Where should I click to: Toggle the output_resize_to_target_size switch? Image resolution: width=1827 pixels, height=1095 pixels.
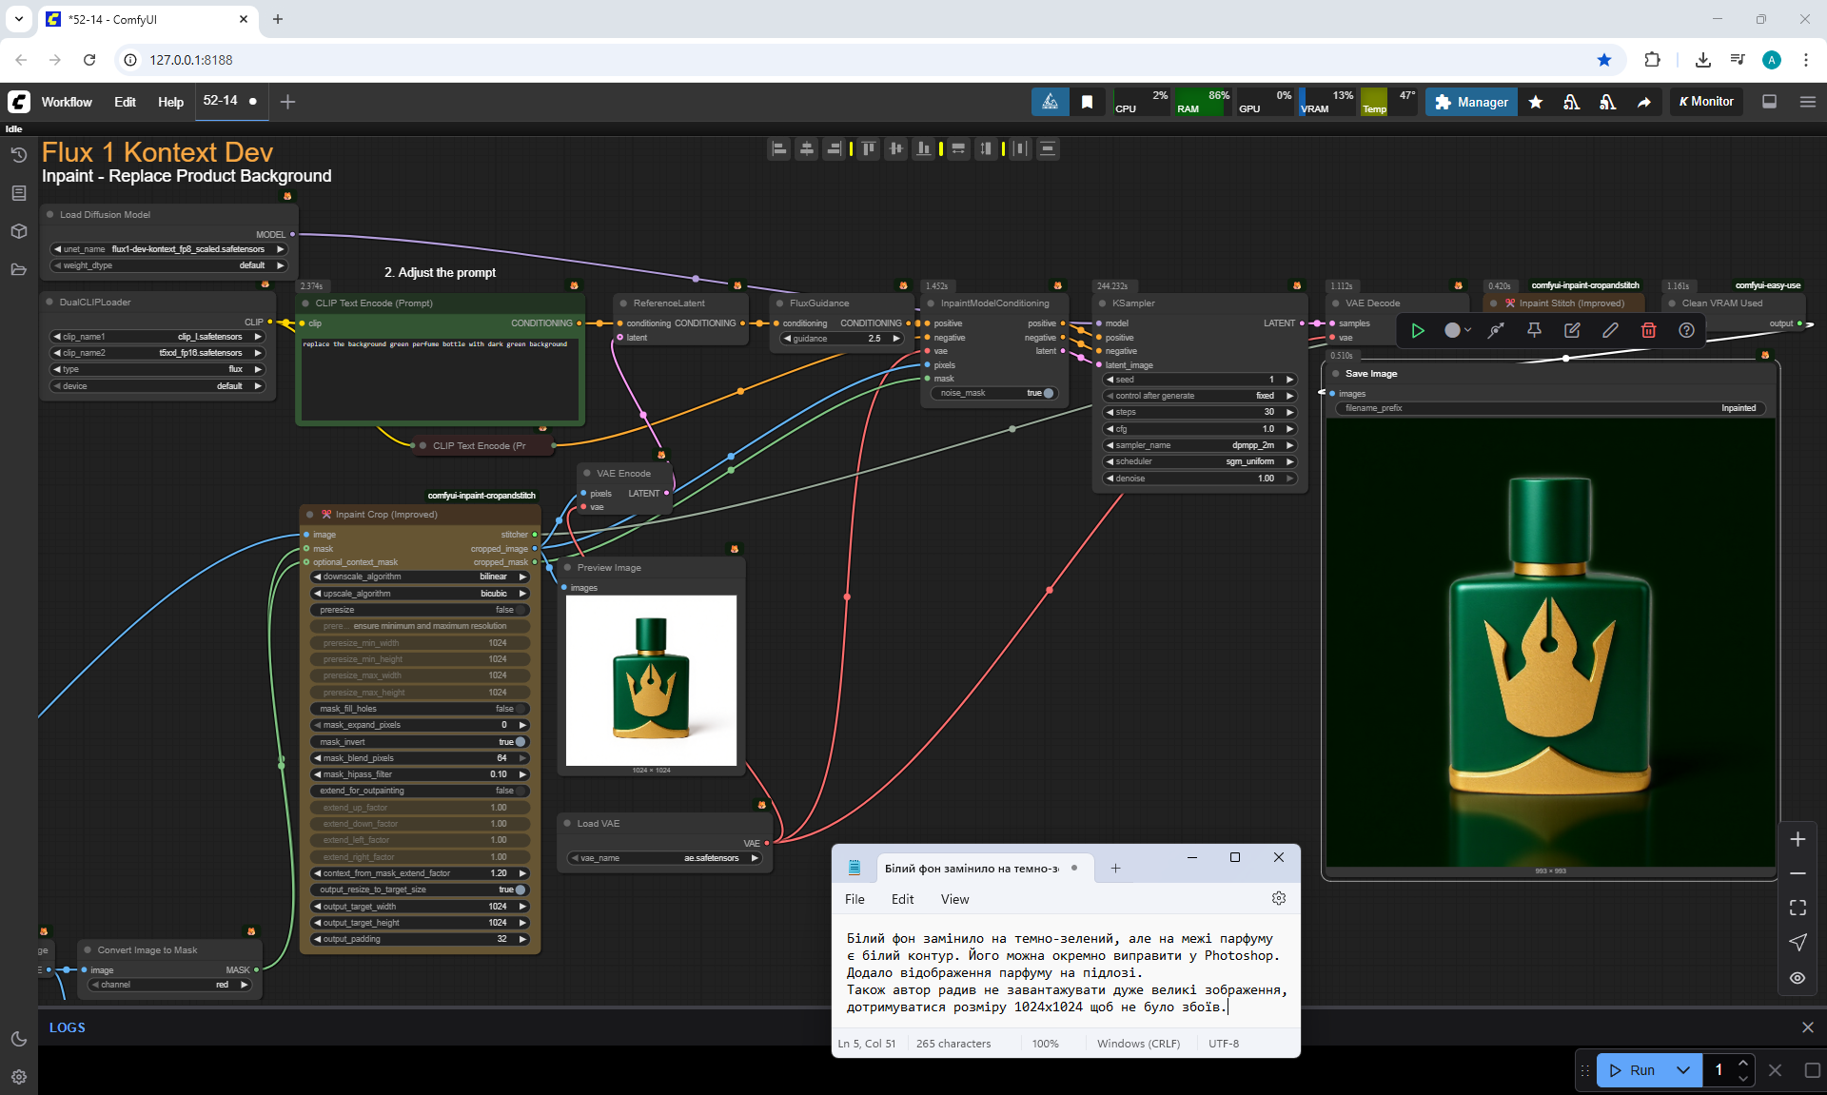[x=520, y=890]
